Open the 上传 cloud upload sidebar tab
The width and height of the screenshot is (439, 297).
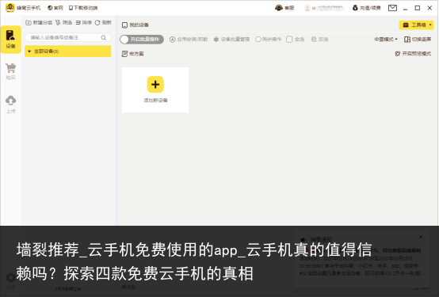[x=10, y=105]
